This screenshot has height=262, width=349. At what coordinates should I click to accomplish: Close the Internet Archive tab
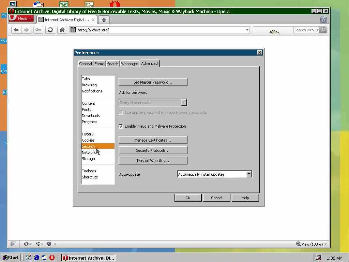[93, 19]
